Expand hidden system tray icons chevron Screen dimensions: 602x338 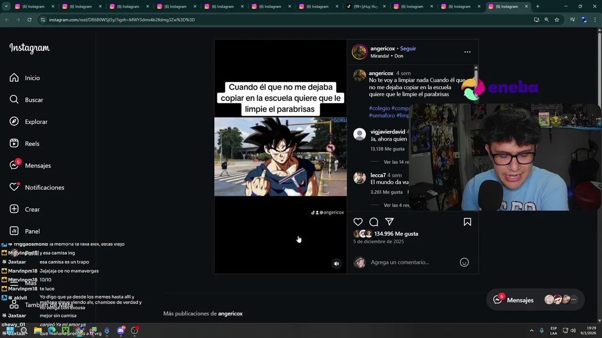tap(531, 330)
